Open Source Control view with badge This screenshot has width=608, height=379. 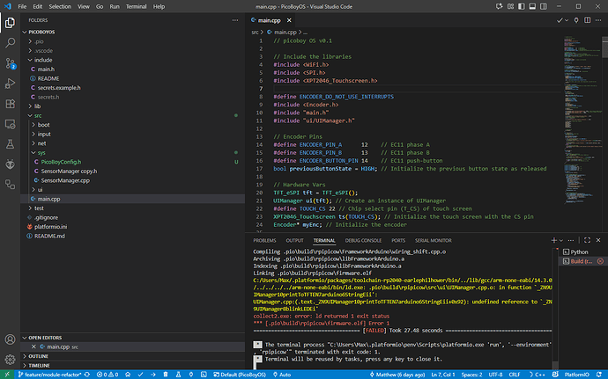coord(11,64)
